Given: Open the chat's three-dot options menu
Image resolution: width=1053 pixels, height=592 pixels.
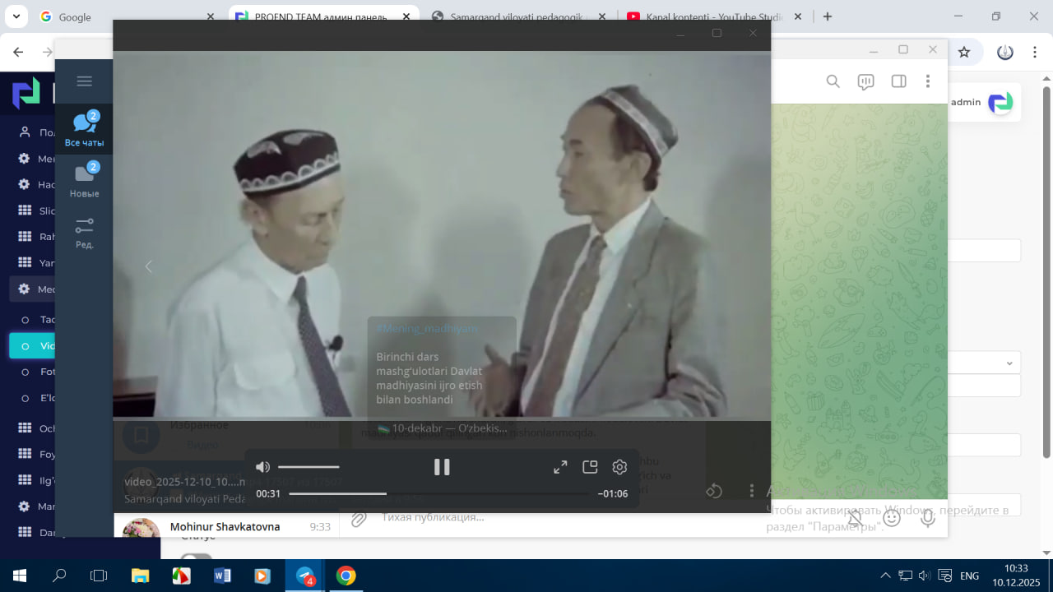Looking at the screenshot, I should click(927, 81).
